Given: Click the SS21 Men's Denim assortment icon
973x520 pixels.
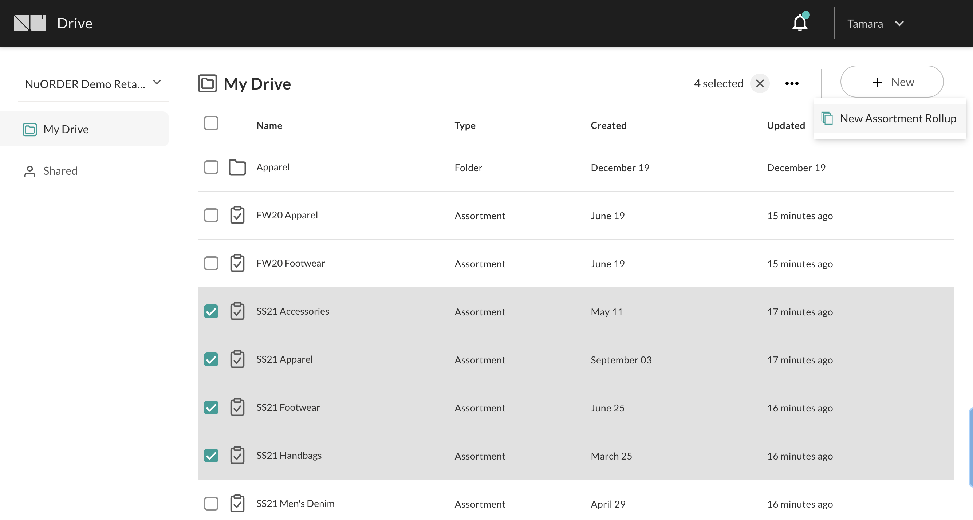Looking at the screenshot, I should pyautogui.click(x=237, y=503).
